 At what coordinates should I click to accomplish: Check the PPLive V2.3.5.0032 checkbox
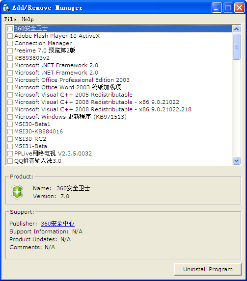tap(10, 153)
